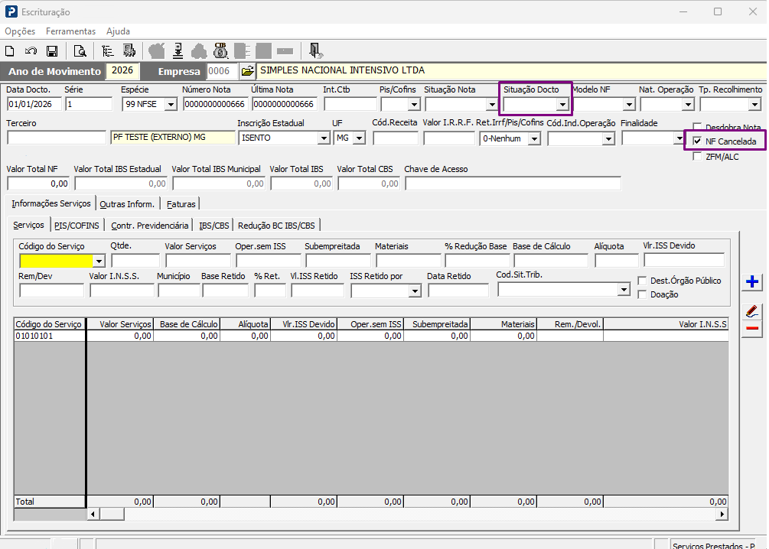Expand the ISS Retido por dropdown

click(415, 291)
